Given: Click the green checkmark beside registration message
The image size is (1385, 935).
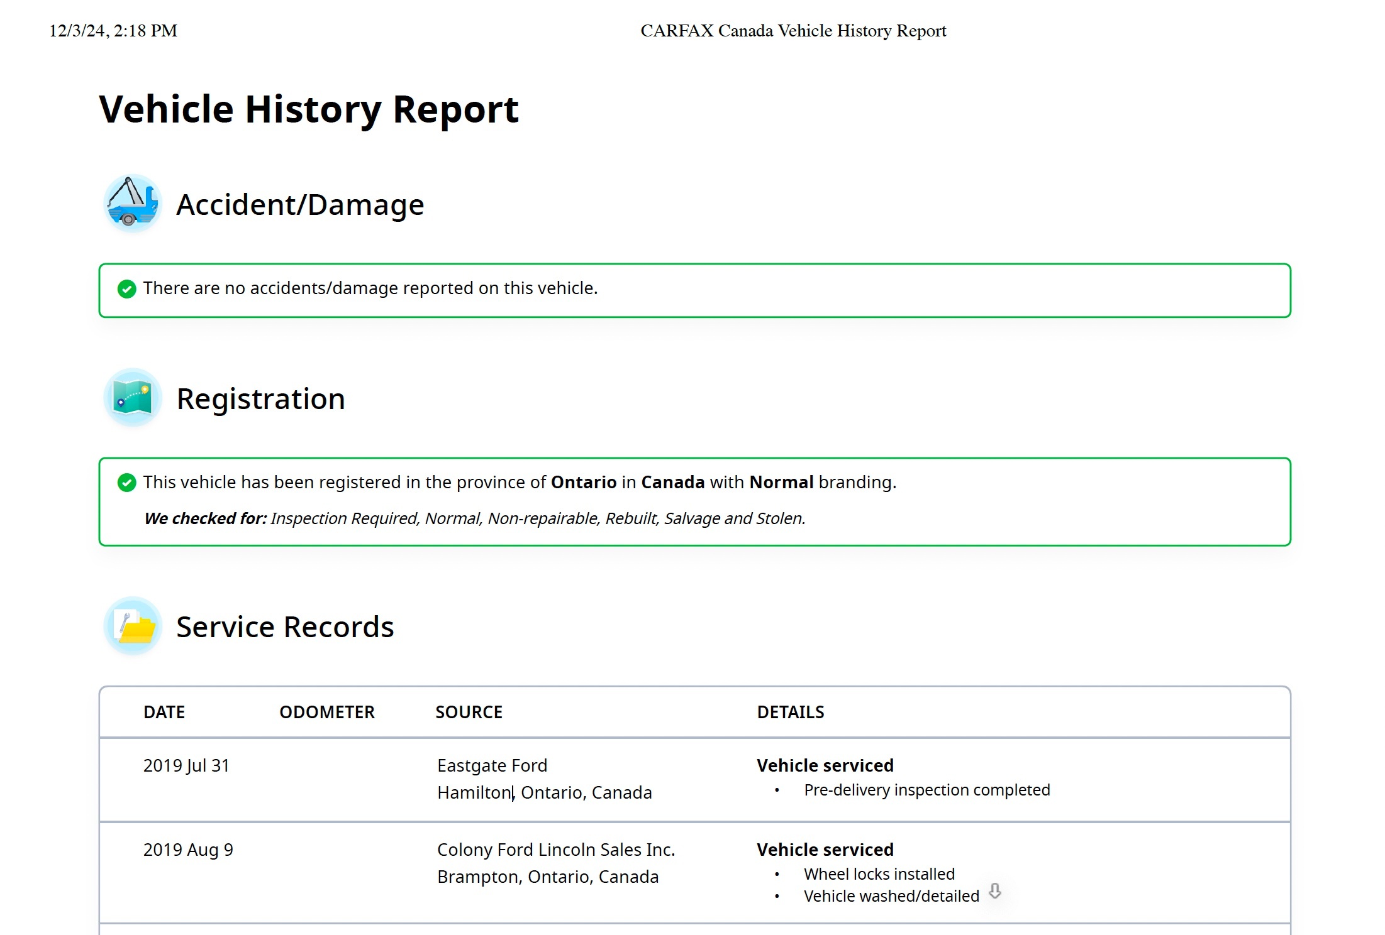Looking at the screenshot, I should pos(127,483).
